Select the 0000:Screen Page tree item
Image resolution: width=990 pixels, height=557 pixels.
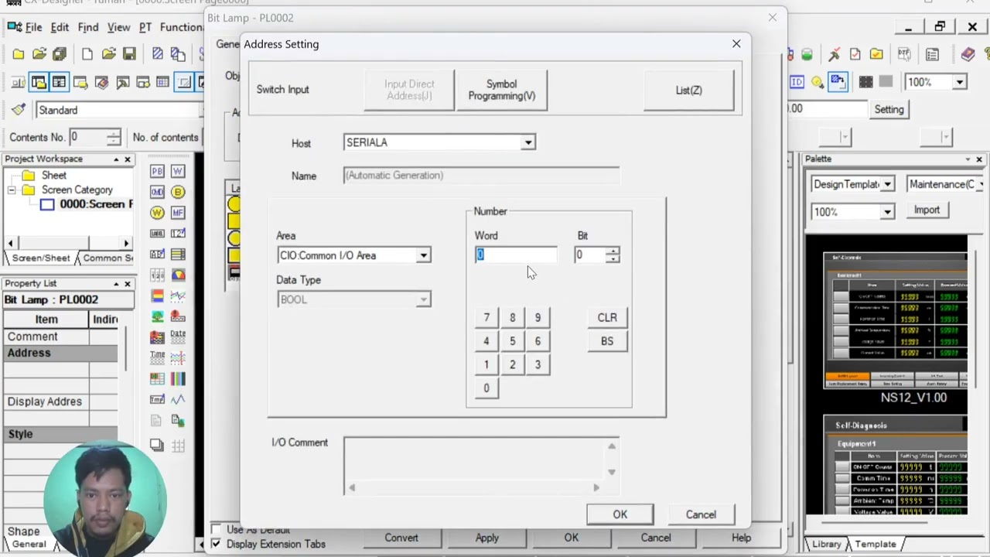87,204
